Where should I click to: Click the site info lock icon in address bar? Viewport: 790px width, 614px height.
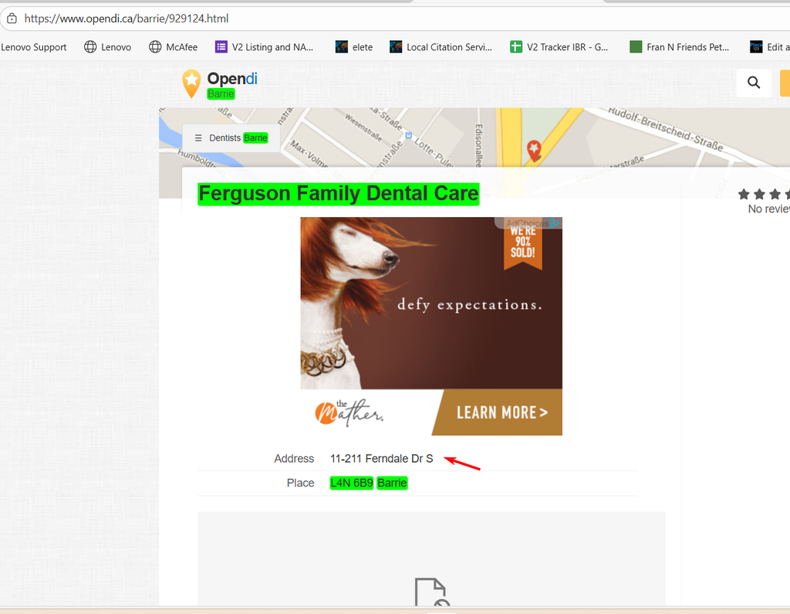point(12,19)
